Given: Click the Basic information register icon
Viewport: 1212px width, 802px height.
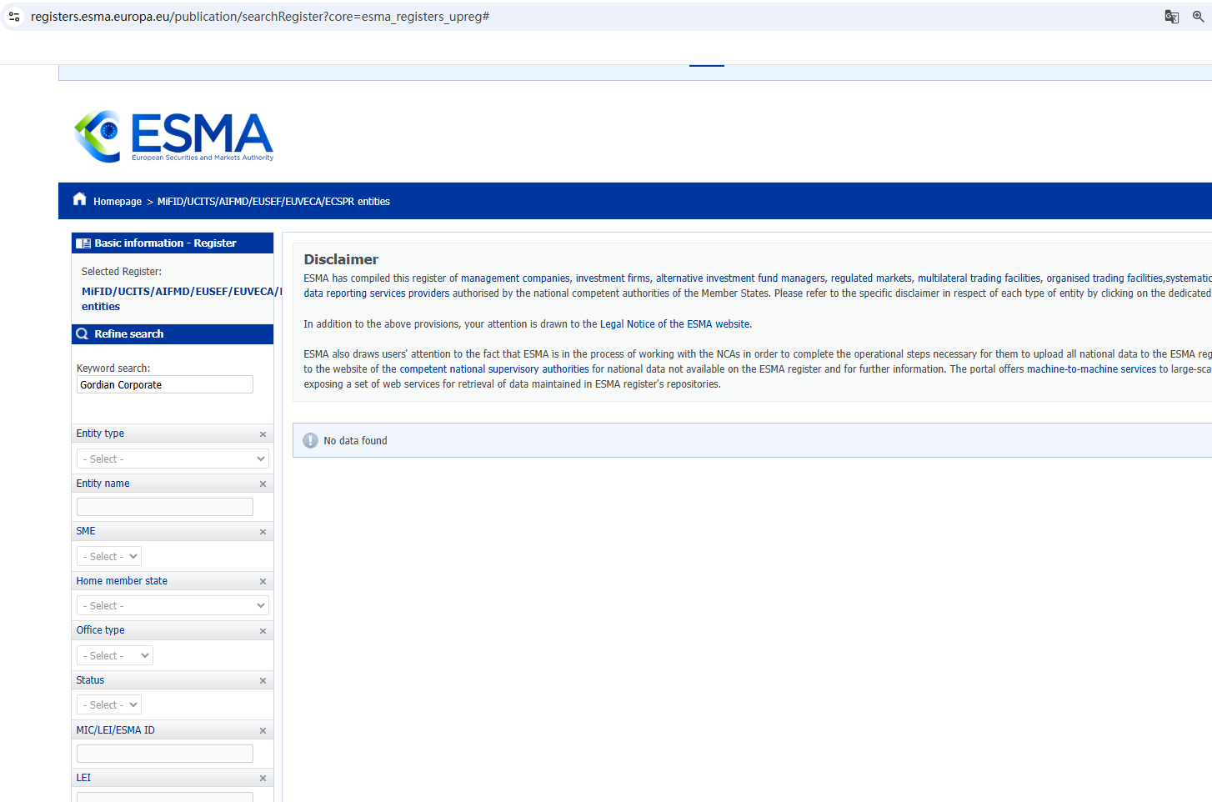Looking at the screenshot, I should pyautogui.click(x=83, y=243).
